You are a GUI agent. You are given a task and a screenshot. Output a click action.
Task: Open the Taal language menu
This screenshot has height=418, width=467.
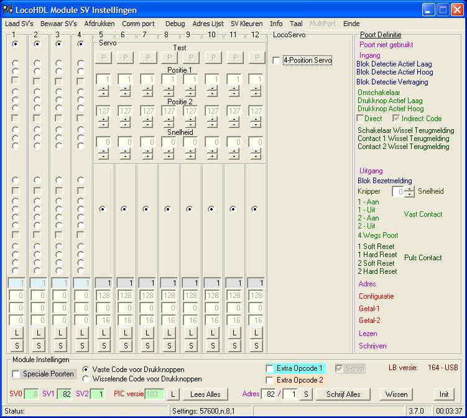pos(296,24)
